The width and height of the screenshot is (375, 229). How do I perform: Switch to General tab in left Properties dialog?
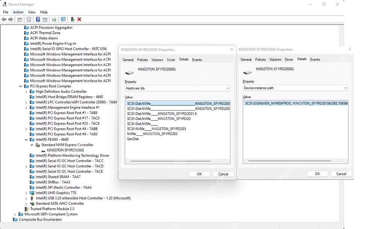click(x=128, y=60)
